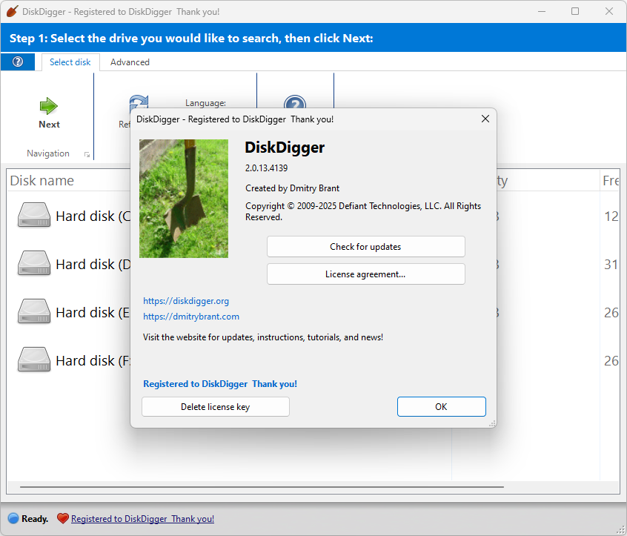Image resolution: width=627 pixels, height=536 pixels.
Task: Switch to the Advanced tab
Action: pyautogui.click(x=130, y=62)
